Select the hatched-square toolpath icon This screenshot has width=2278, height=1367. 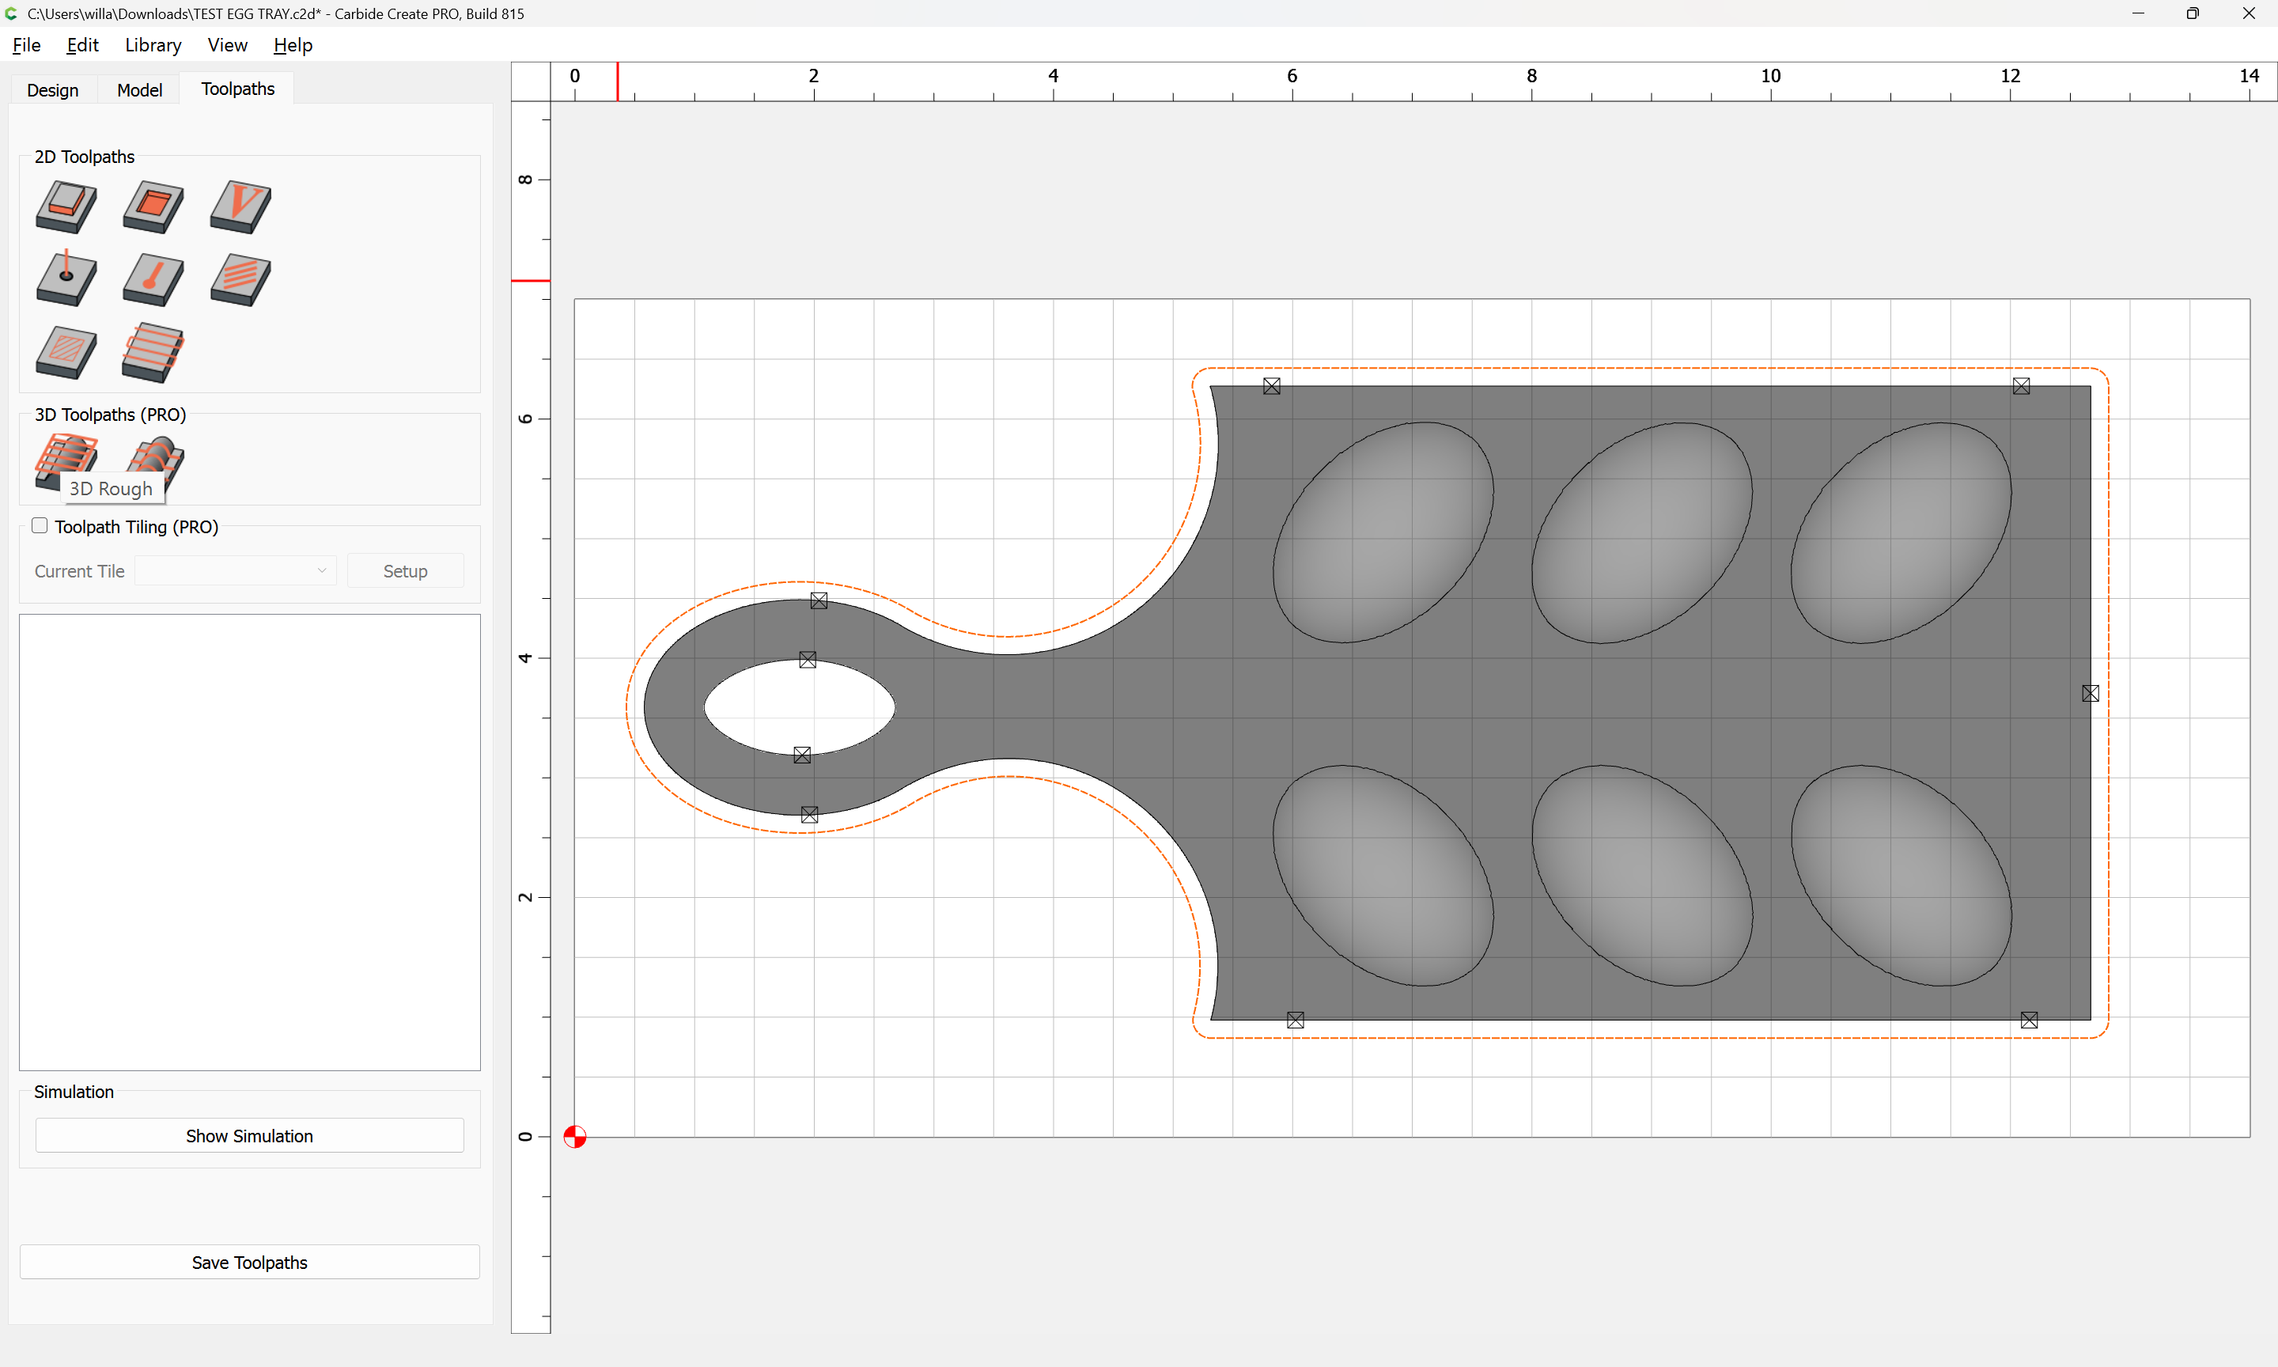(66, 352)
